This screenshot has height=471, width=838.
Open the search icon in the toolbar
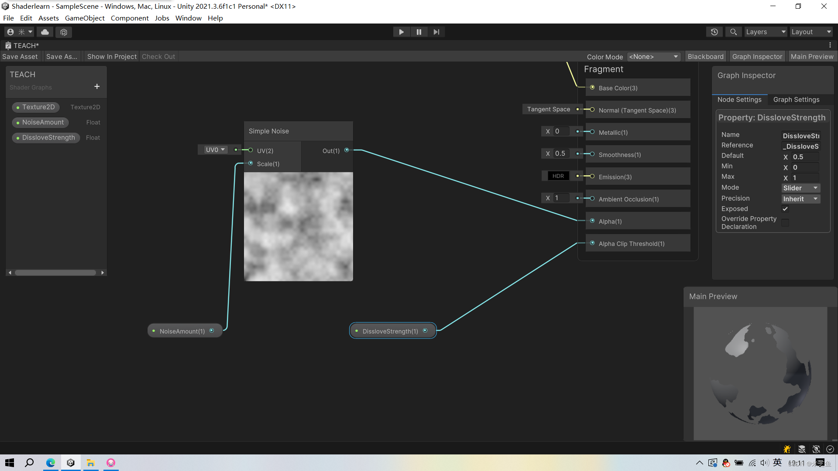[x=733, y=32]
